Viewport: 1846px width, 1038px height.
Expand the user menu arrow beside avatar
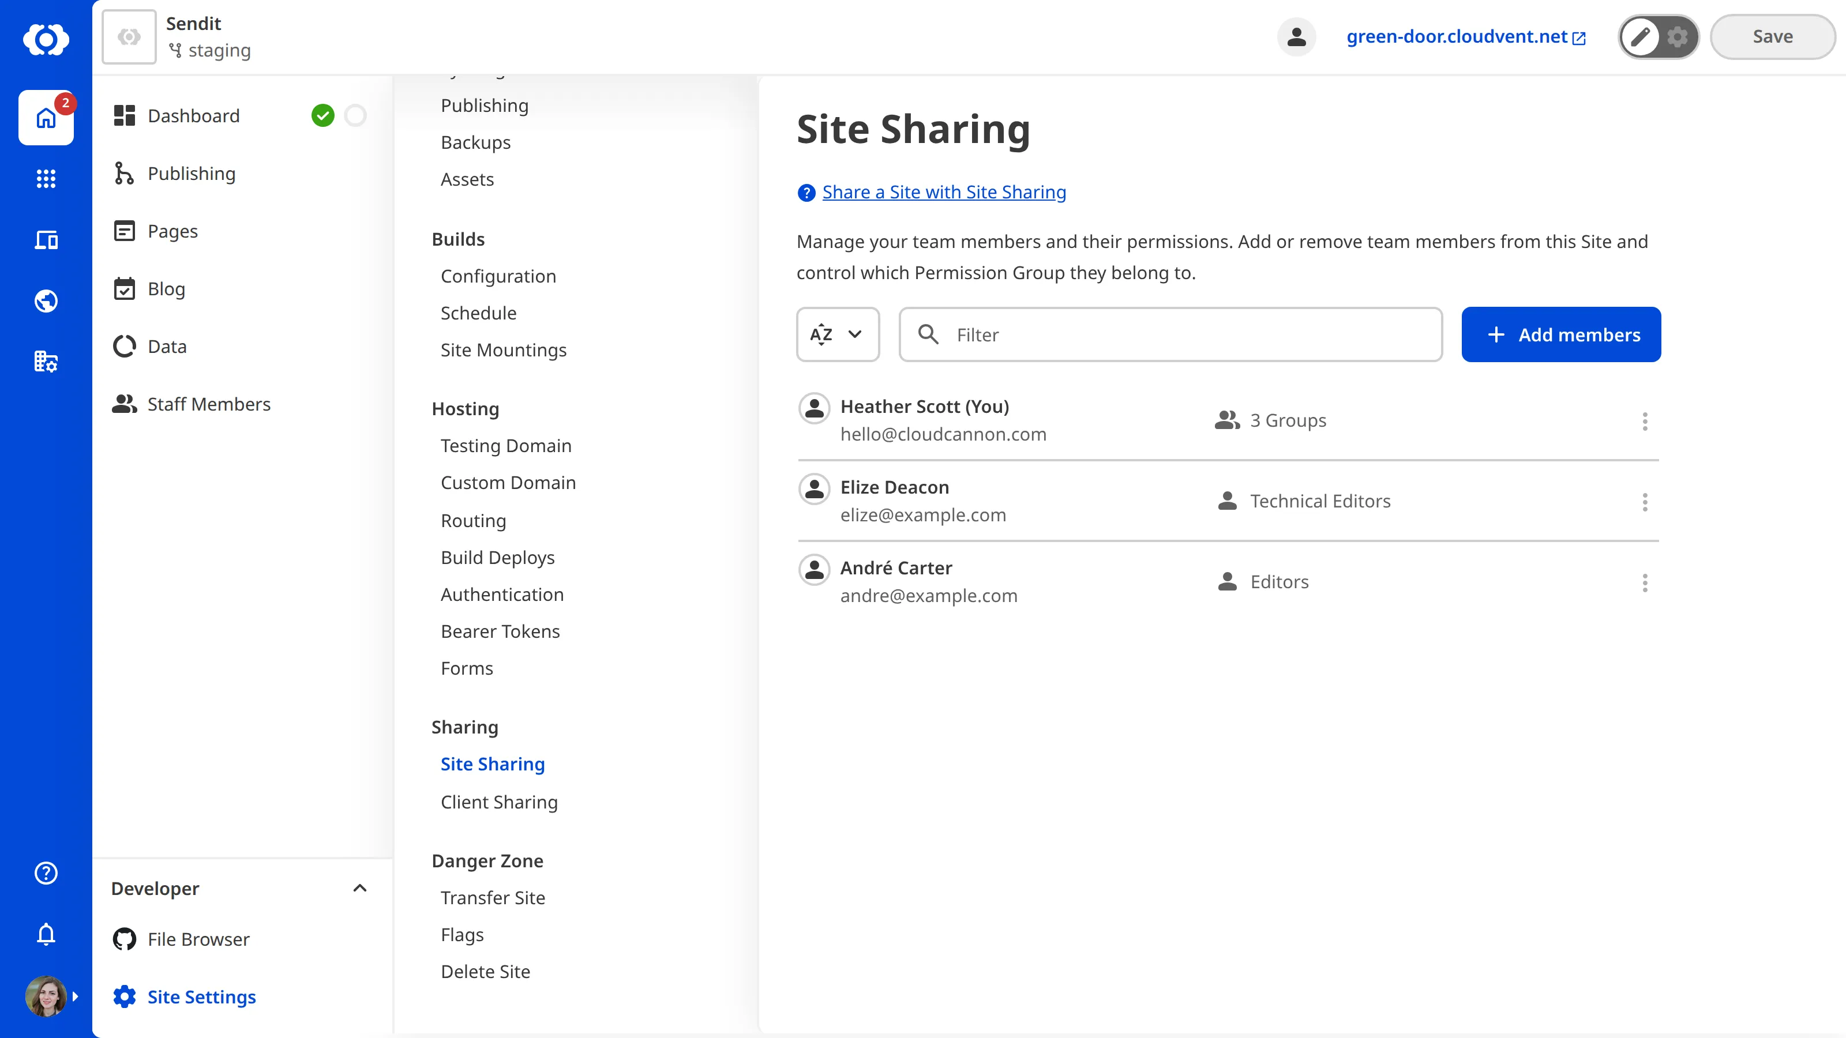point(75,996)
